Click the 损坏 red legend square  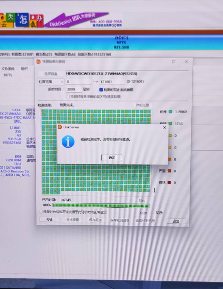tap(170, 183)
